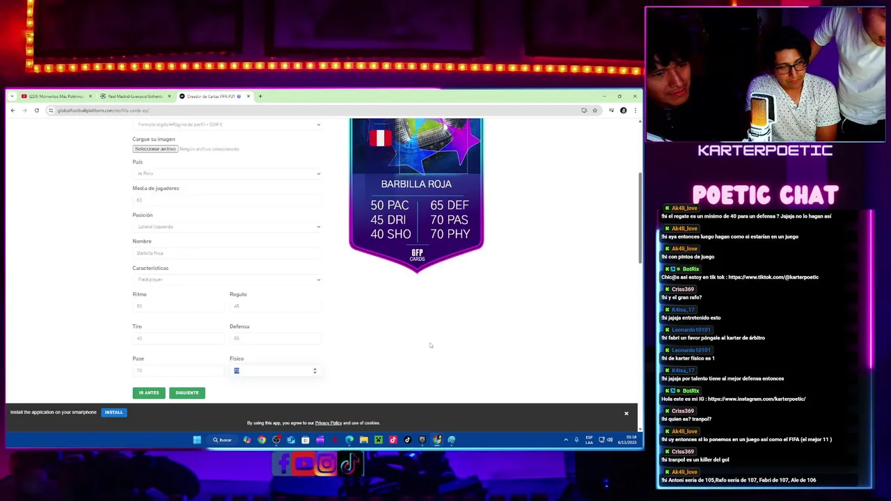
Task: Click the Tiro value field
Action: tap(178, 338)
